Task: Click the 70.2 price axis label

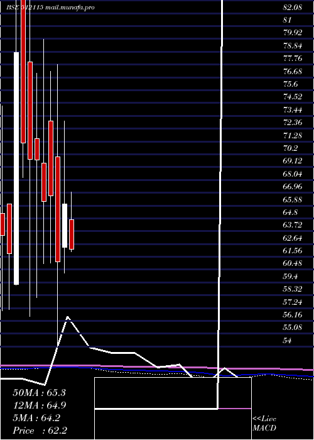Action: (290, 148)
